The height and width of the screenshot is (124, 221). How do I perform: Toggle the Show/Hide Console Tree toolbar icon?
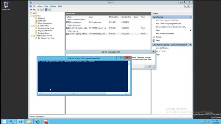click(42, 10)
